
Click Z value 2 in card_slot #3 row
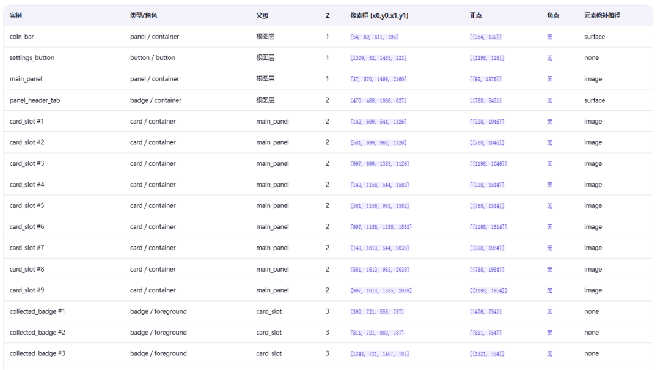pos(328,163)
